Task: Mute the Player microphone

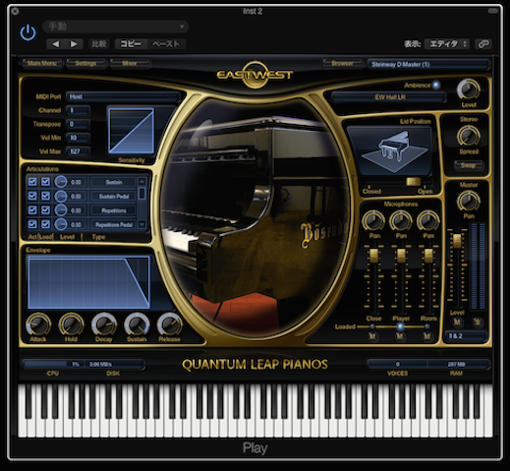Action: 400,336
